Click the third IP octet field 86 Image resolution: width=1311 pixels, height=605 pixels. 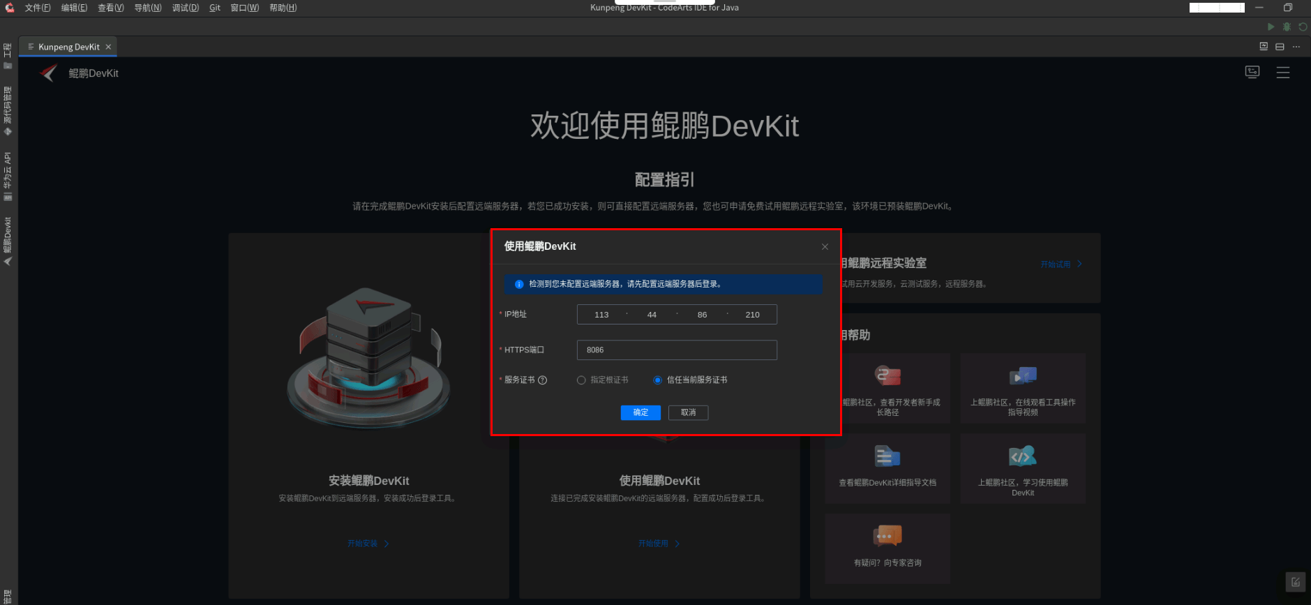tap(702, 315)
